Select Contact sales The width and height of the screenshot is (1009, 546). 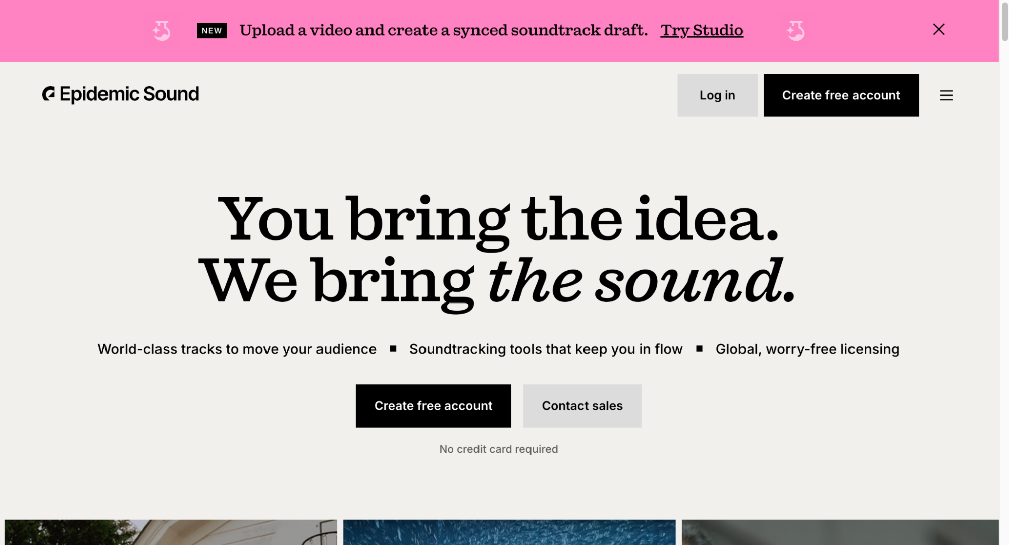(x=582, y=406)
